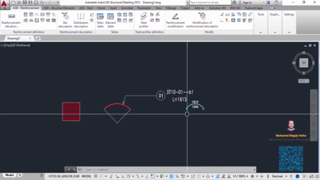Image resolution: width=320 pixels, height=180 pixels.
Task: Click the Undo arrow icon
Action: [x=41, y=2]
